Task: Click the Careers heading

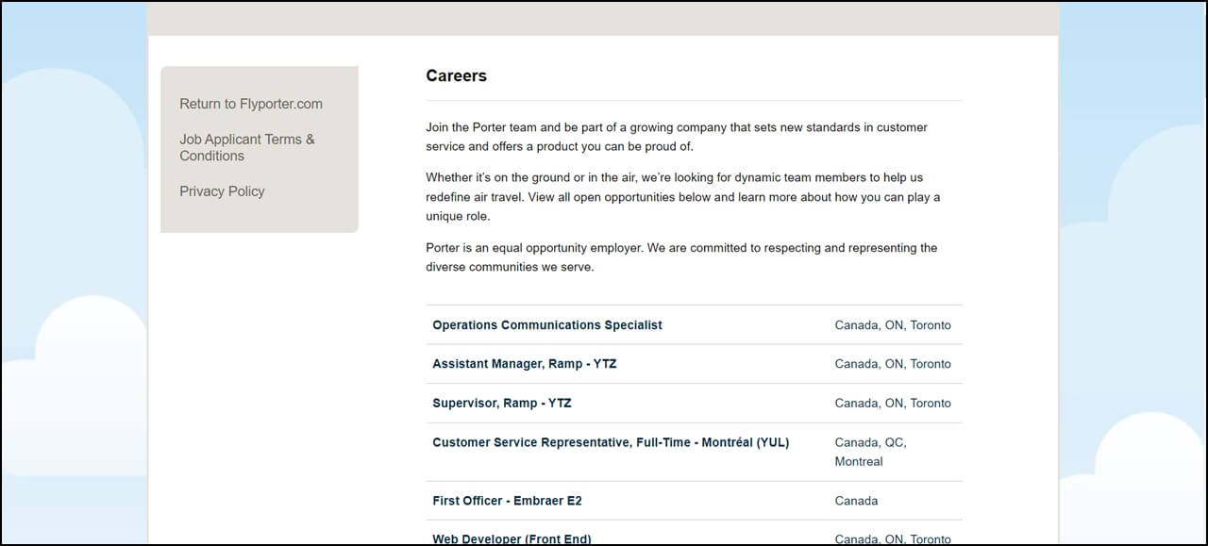Action: [x=457, y=76]
